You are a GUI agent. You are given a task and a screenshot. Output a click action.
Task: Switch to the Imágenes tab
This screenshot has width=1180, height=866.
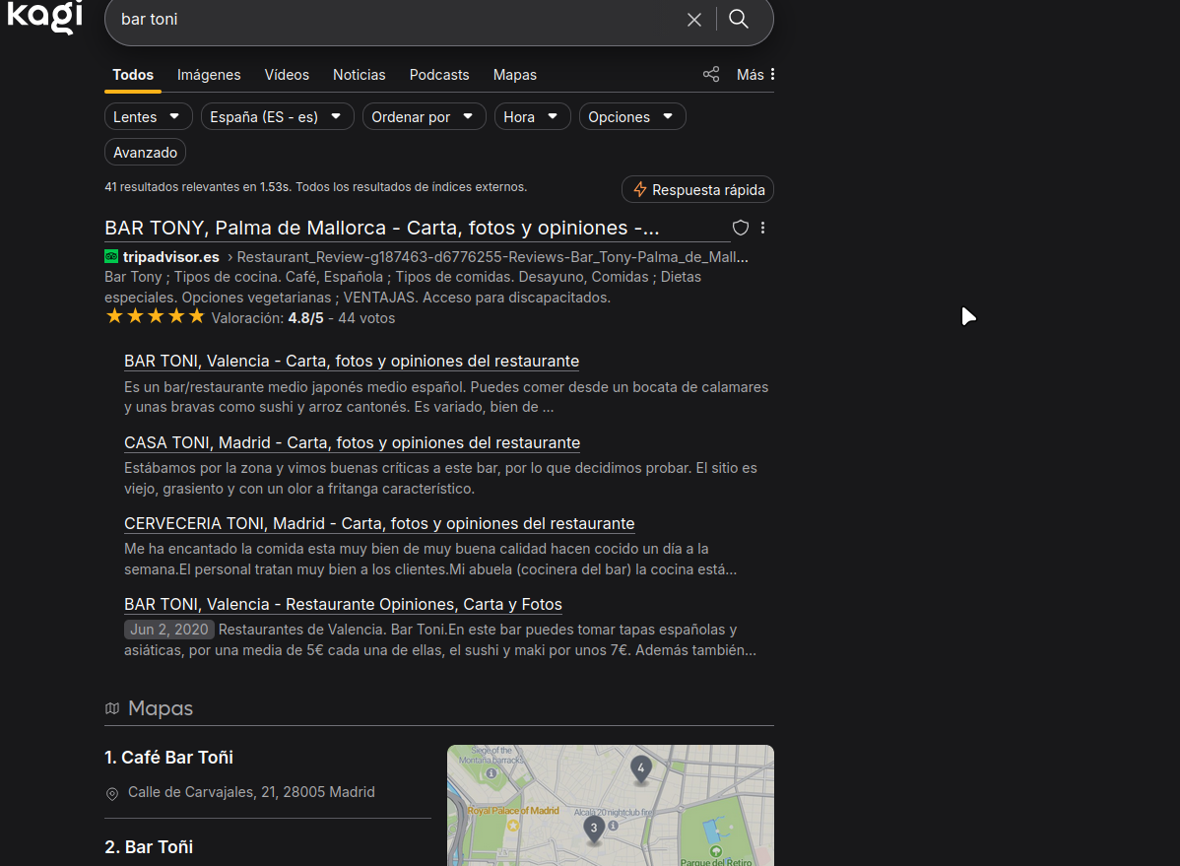click(209, 75)
